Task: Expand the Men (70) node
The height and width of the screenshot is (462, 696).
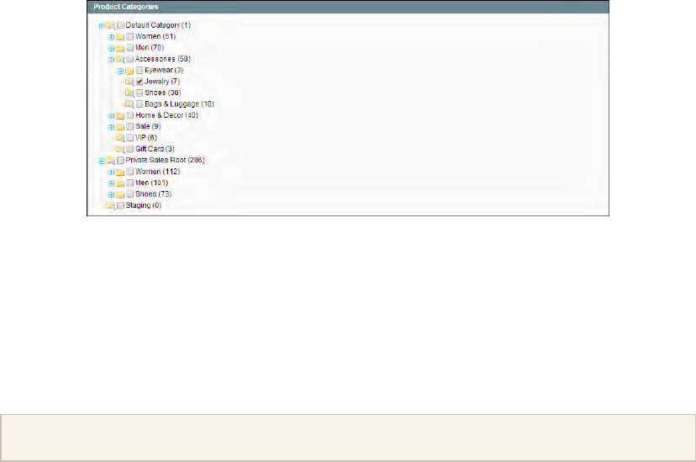Action: 112,49
